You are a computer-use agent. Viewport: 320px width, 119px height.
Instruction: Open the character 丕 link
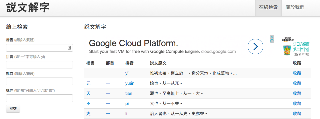88,103
